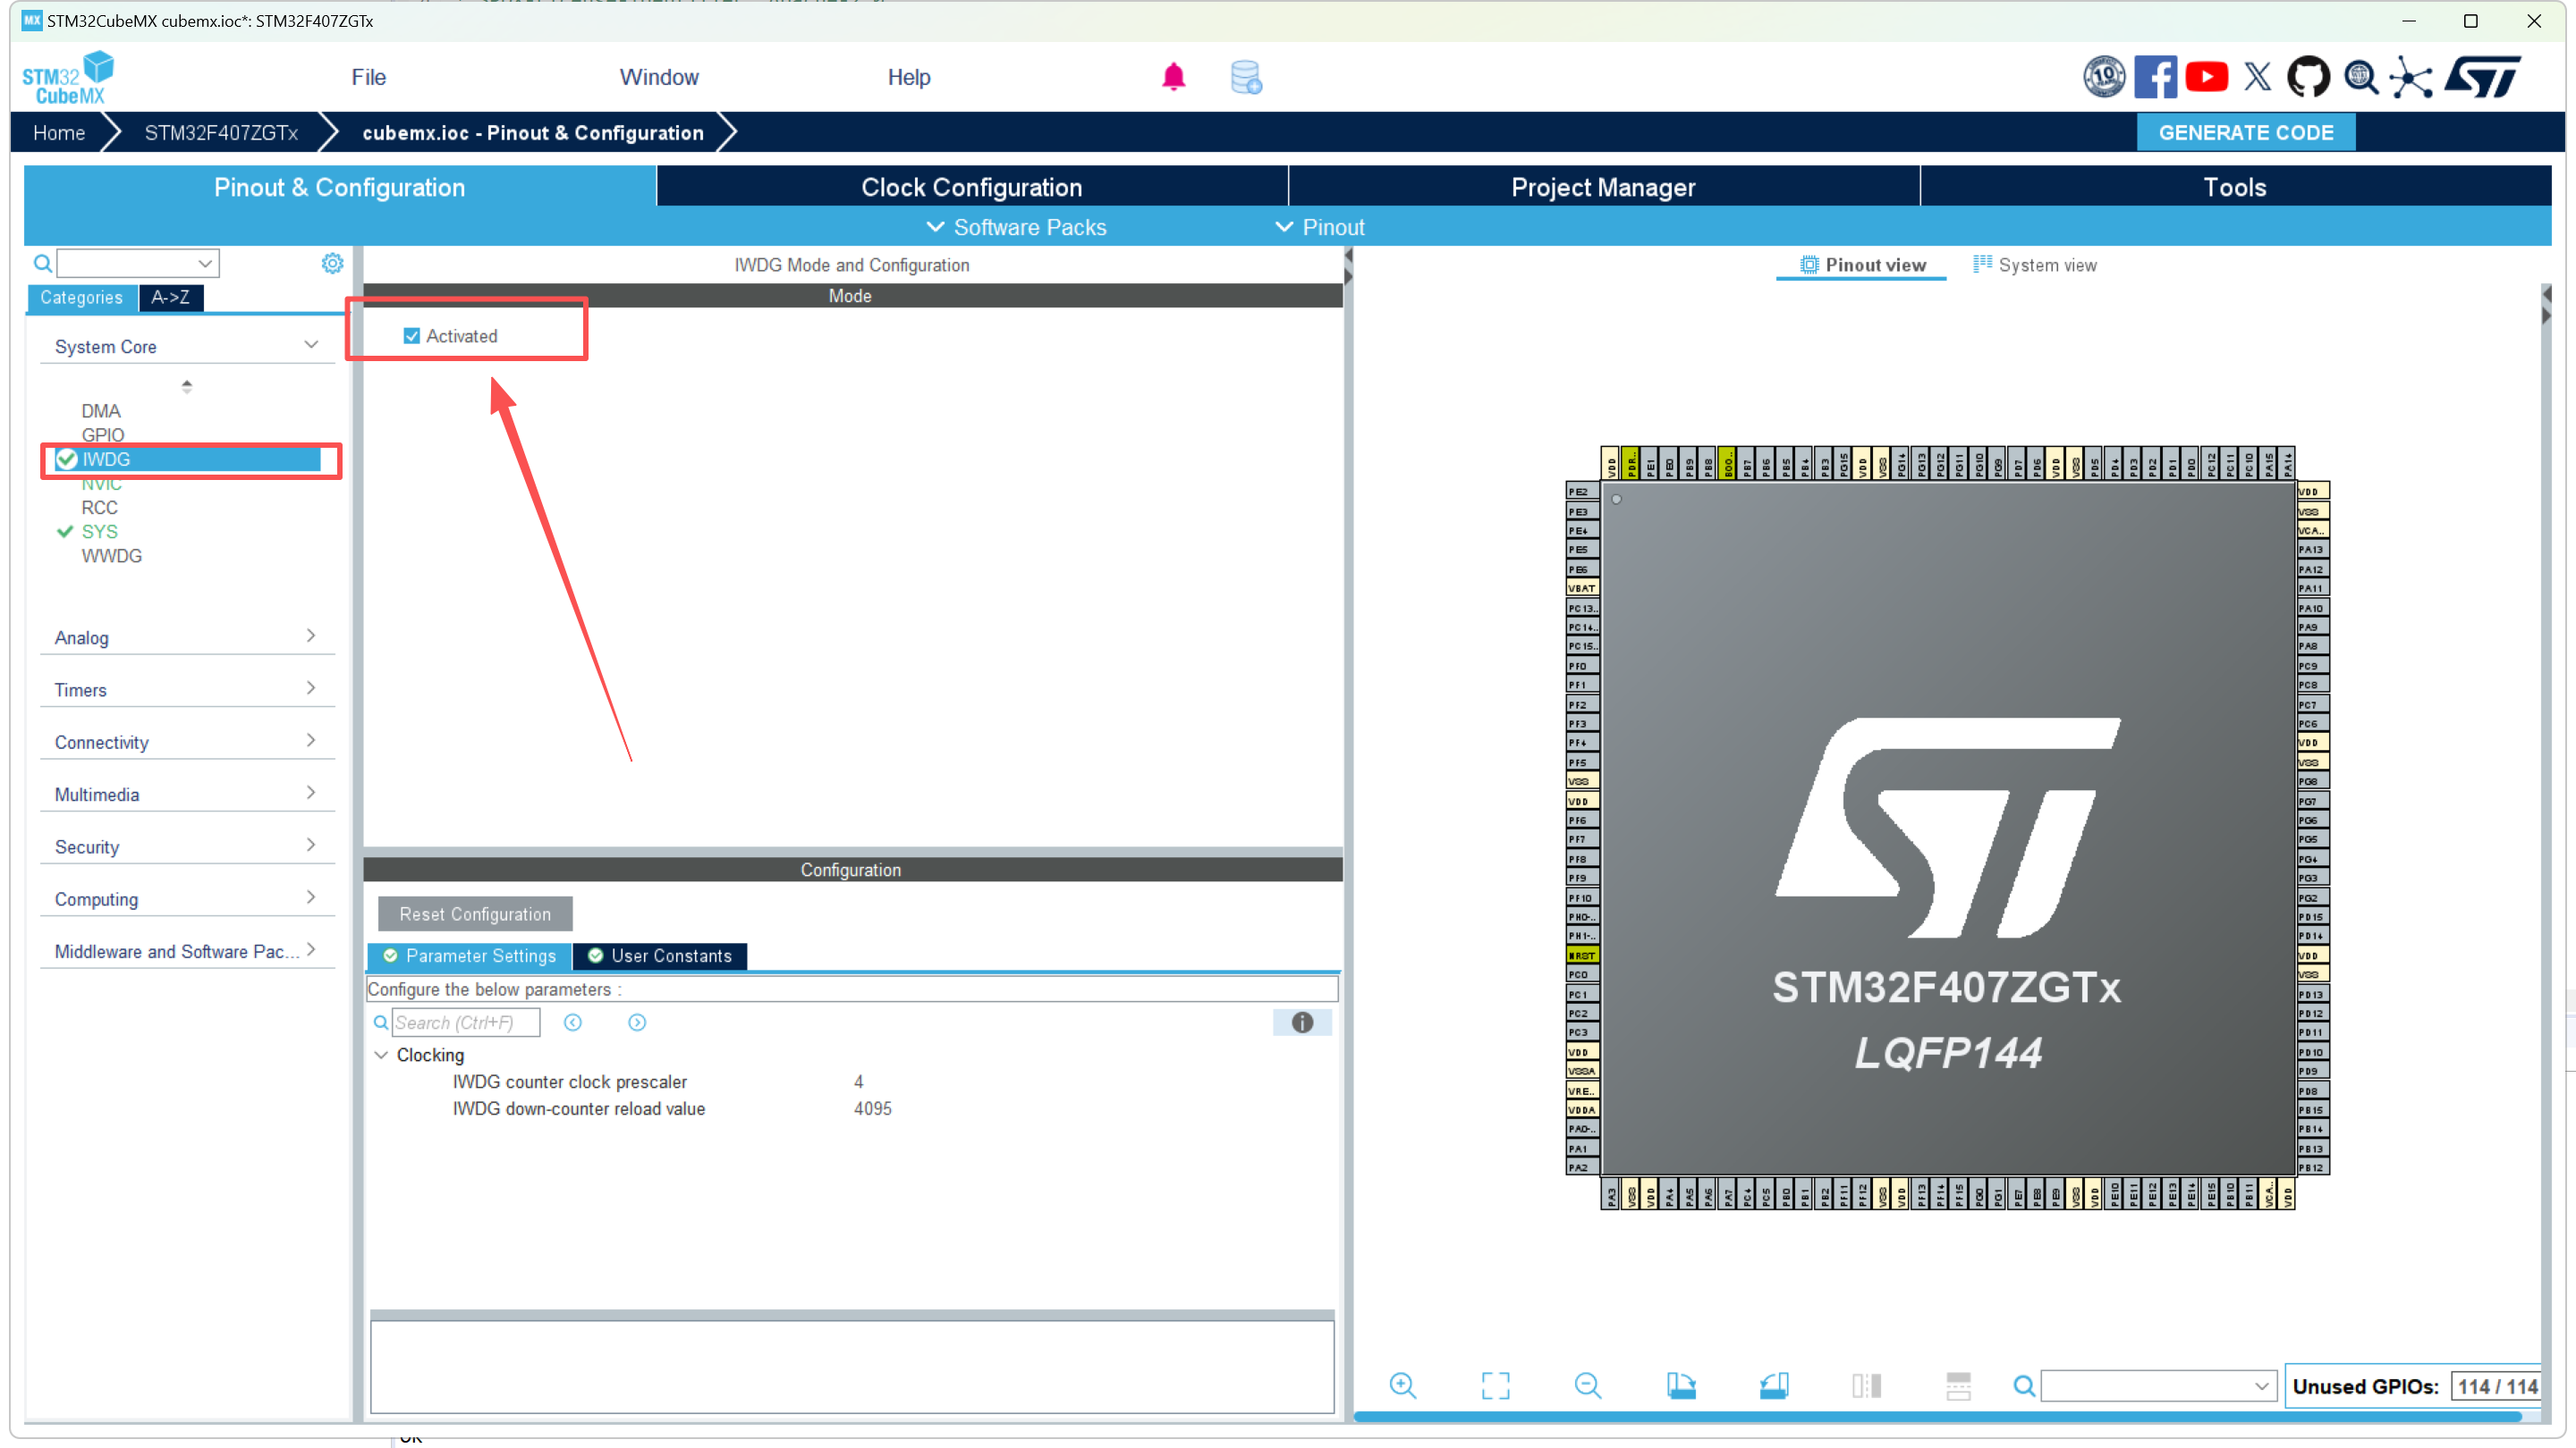The image size is (2576, 1448).
Task: Click the STM32F407ZGTx breadcrumb
Action: [221, 133]
